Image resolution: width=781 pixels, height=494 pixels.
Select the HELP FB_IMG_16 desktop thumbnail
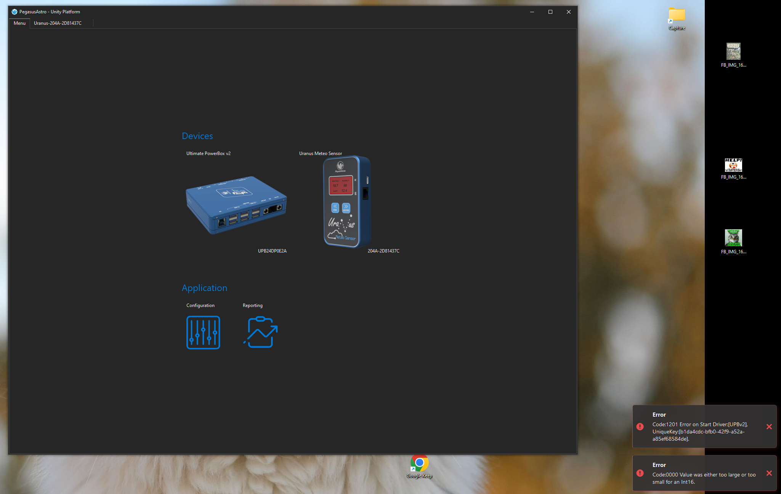[x=733, y=169]
